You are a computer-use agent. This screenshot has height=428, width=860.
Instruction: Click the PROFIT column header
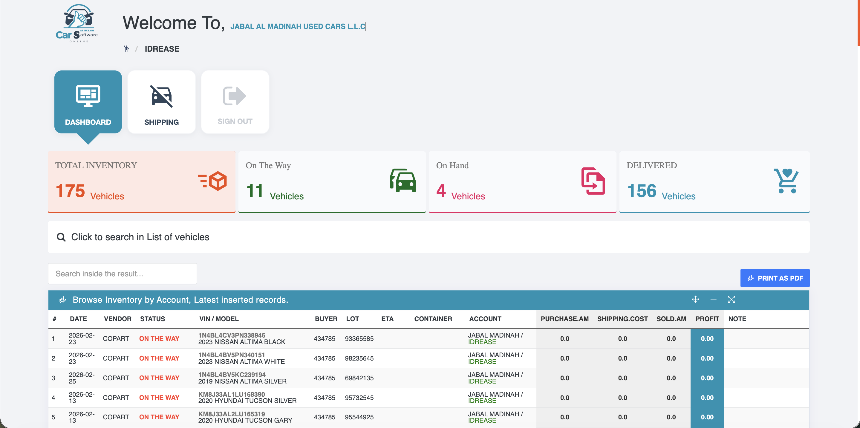click(x=707, y=319)
